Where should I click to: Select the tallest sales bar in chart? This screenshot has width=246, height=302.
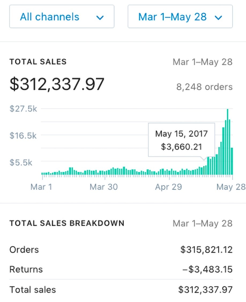coord(228,142)
